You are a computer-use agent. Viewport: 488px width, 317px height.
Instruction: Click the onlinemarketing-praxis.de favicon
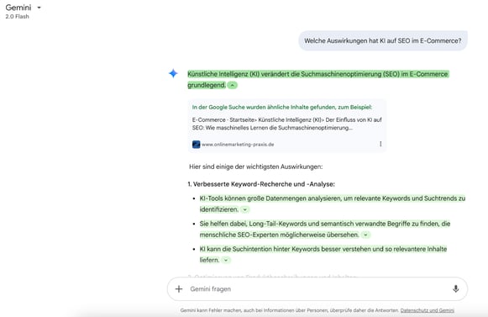coord(196,145)
